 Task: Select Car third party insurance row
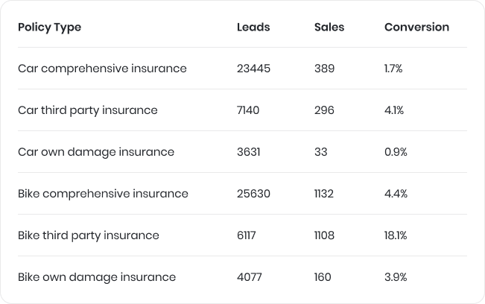(243, 110)
